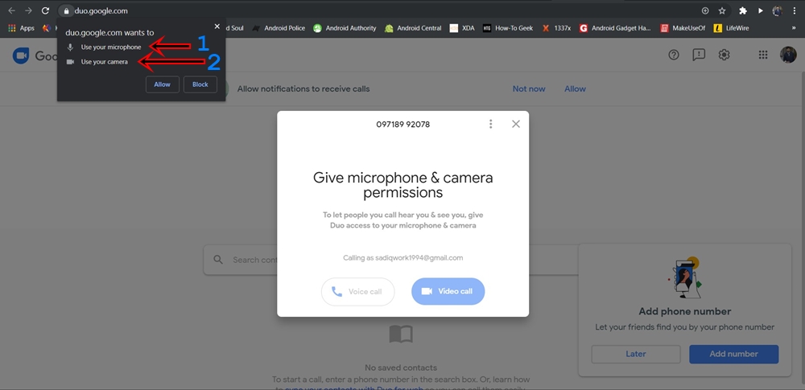
Task: Click the install plus icon in the address bar
Action: pyautogui.click(x=705, y=10)
